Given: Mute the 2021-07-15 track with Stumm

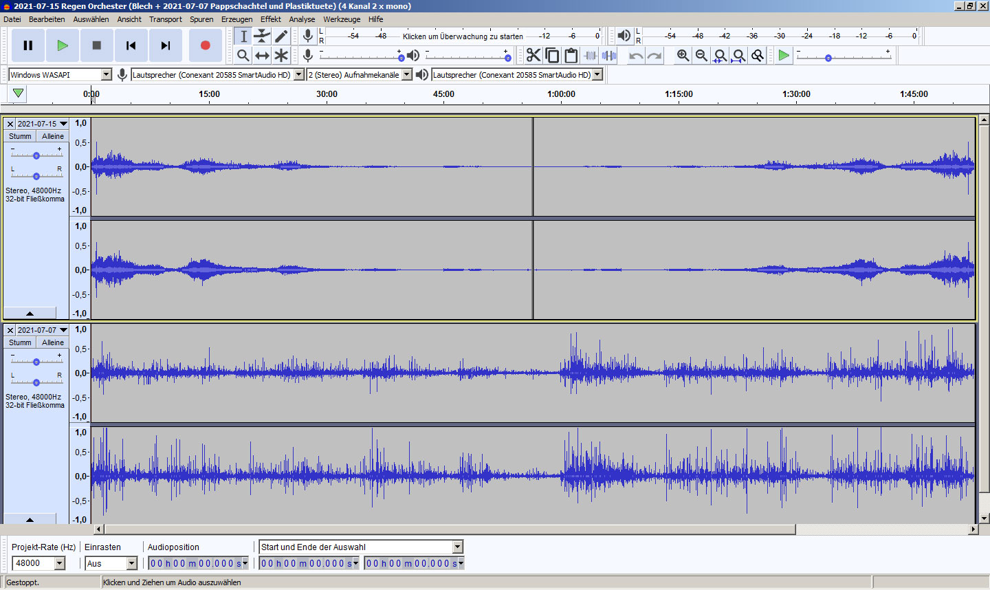Looking at the screenshot, I should [20, 136].
